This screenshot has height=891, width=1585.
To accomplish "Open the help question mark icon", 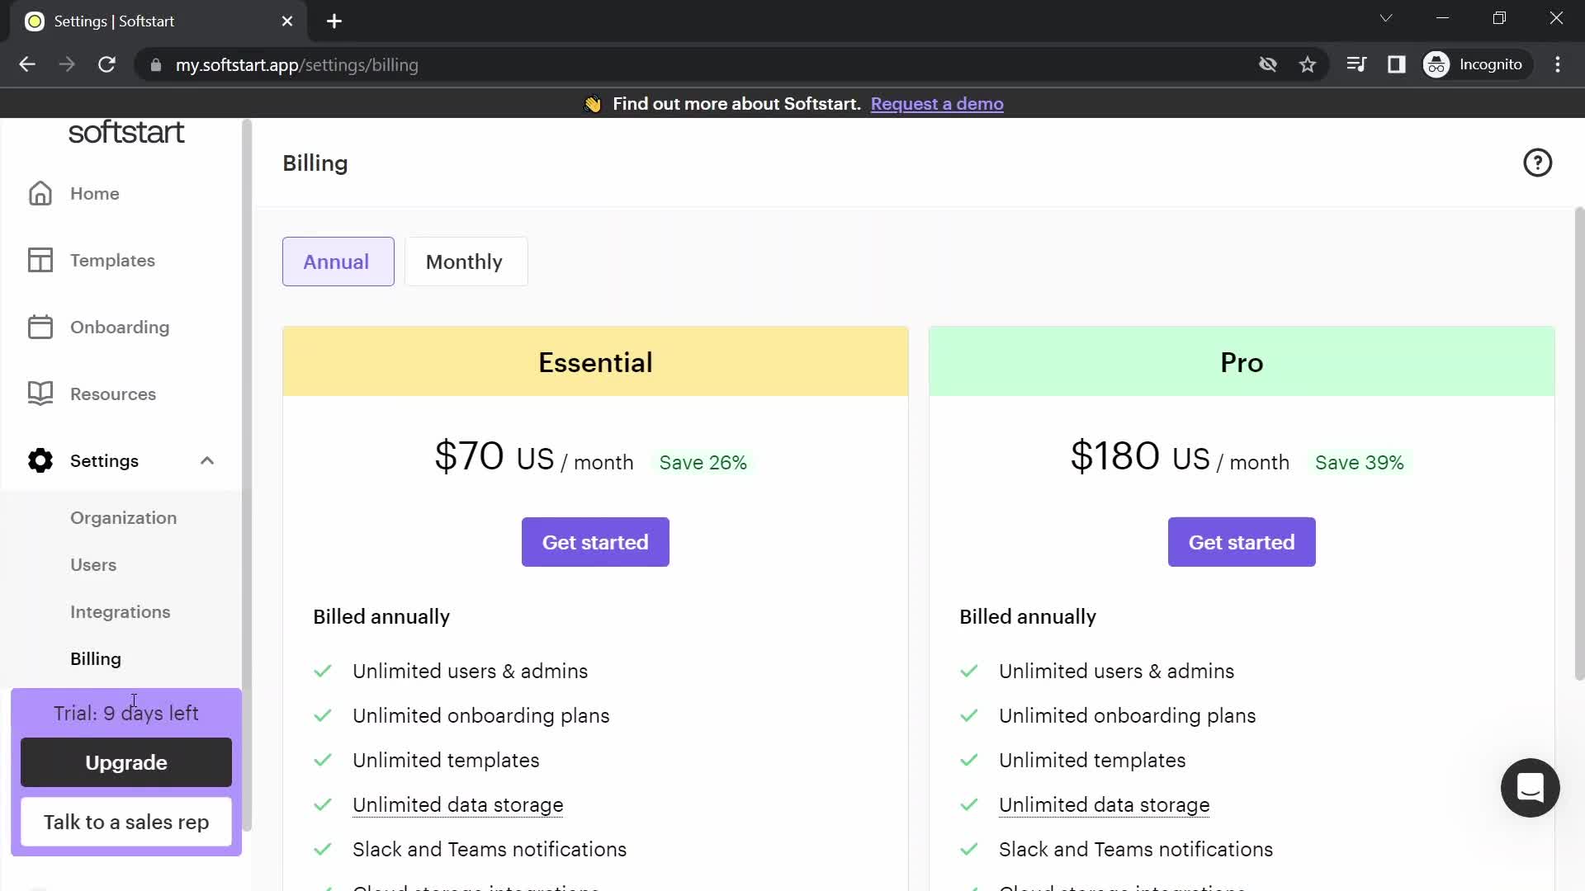I will pyautogui.click(x=1537, y=163).
